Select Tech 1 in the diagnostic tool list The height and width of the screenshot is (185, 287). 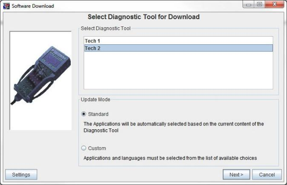point(178,41)
